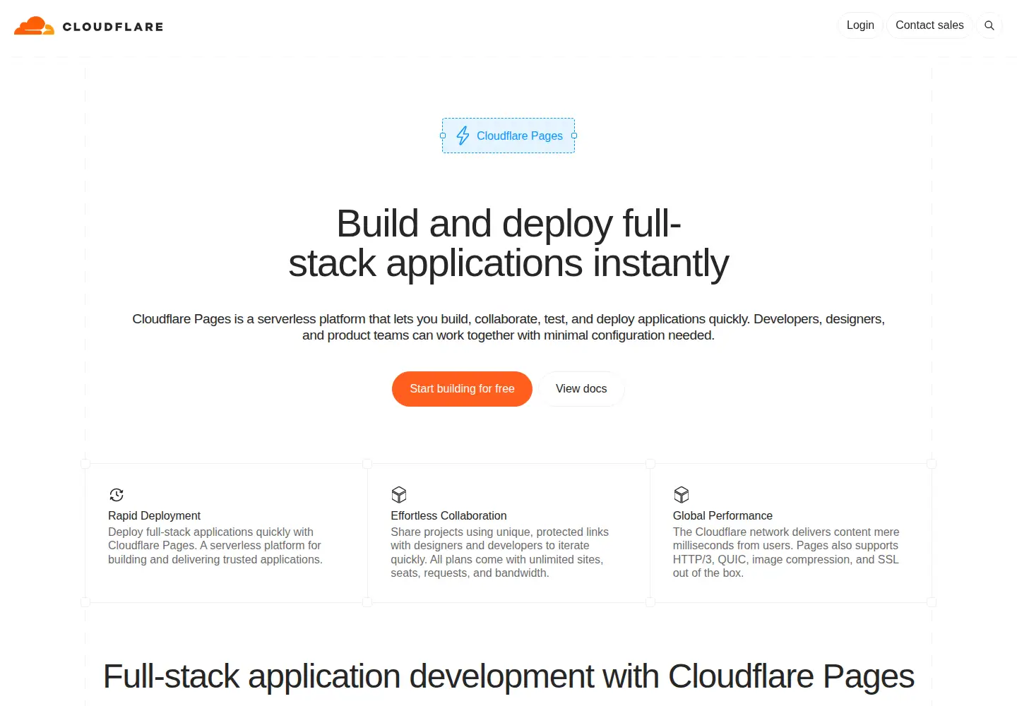This screenshot has width=1017, height=706.
Task: Click 'Full-stack application development with Cloudflare Pages' heading
Action: [x=509, y=676]
